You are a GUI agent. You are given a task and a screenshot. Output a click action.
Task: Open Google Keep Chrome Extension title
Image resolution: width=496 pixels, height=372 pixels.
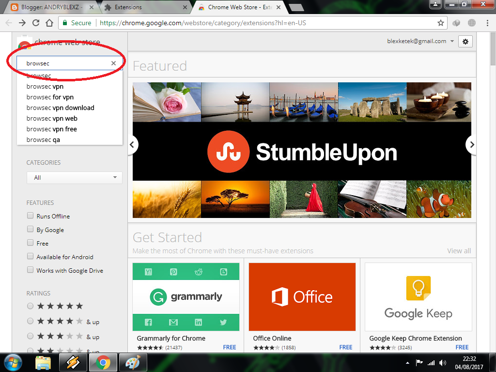[416, 338]
